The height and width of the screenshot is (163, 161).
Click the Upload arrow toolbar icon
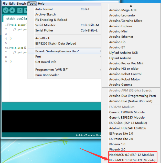[12, 10]
